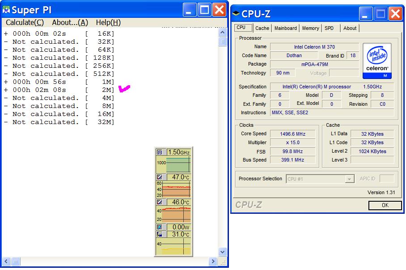Click the CPU-Z chip icon in title bar
The width and height of the screenshot is (406, 270).
pos(236,13)
